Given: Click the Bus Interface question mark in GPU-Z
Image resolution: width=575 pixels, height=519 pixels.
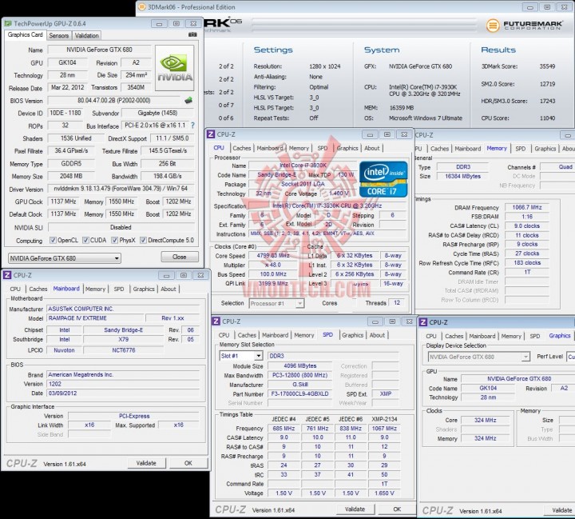Looking at the screenshot, I should tap(193, 126).
